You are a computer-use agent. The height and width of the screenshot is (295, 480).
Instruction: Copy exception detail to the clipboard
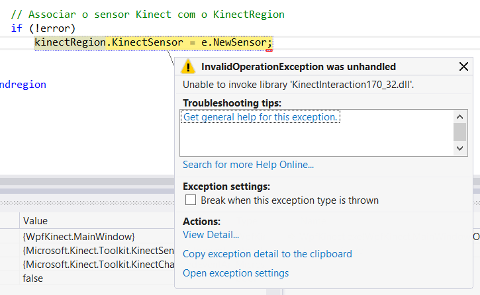click(267, 254)
